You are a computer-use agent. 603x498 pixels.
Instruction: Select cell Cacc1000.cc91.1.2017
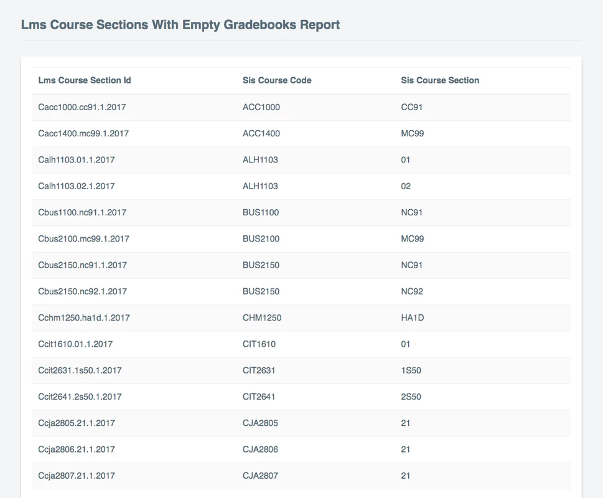pos(82,107)
